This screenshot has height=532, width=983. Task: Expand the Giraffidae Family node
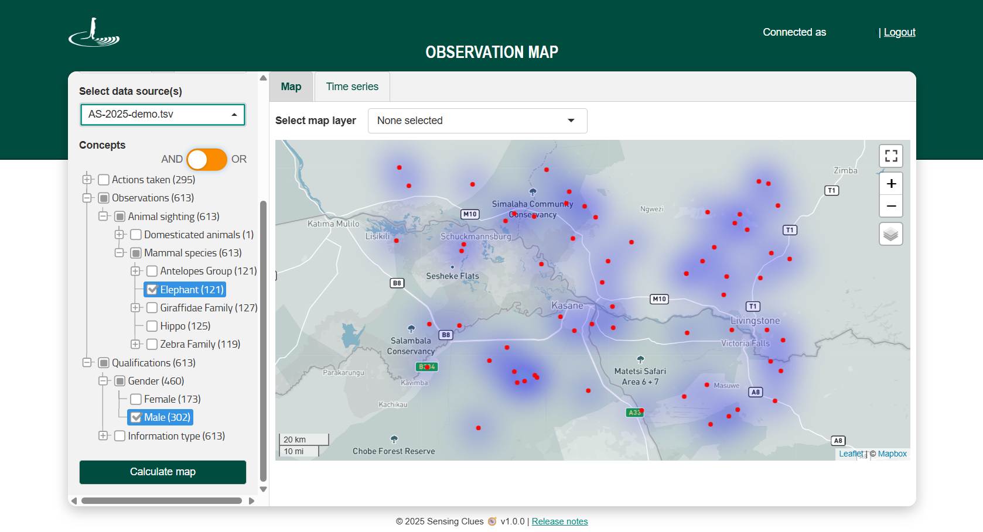point(135,308)
